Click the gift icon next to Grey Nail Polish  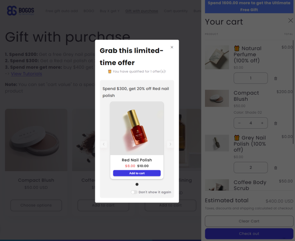tap(236, 137)
